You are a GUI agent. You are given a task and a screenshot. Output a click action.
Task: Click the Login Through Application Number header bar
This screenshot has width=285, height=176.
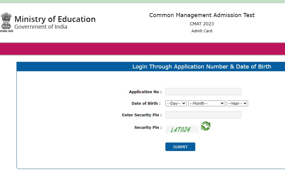tap(201, 67)
